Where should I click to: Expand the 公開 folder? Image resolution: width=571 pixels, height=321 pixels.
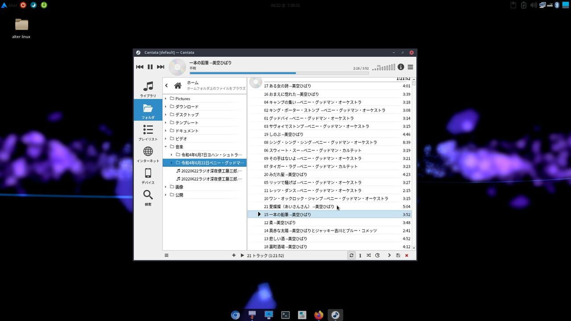[x=166, y=195]
